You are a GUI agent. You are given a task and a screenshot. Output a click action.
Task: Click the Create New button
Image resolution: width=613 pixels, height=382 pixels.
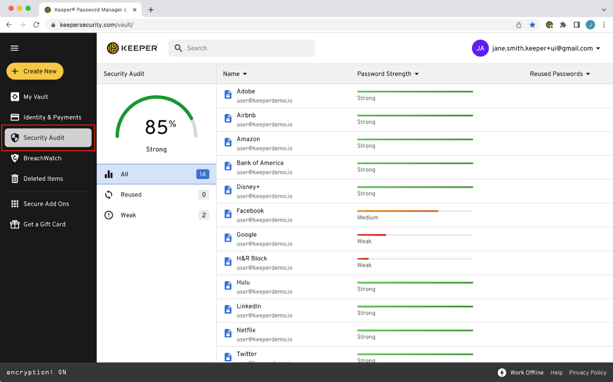(x=35, y=71)
